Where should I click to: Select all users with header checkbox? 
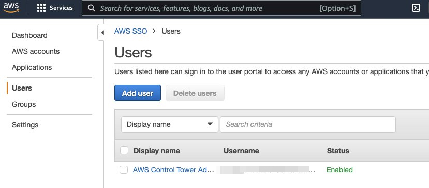click(x=124, y=150)
